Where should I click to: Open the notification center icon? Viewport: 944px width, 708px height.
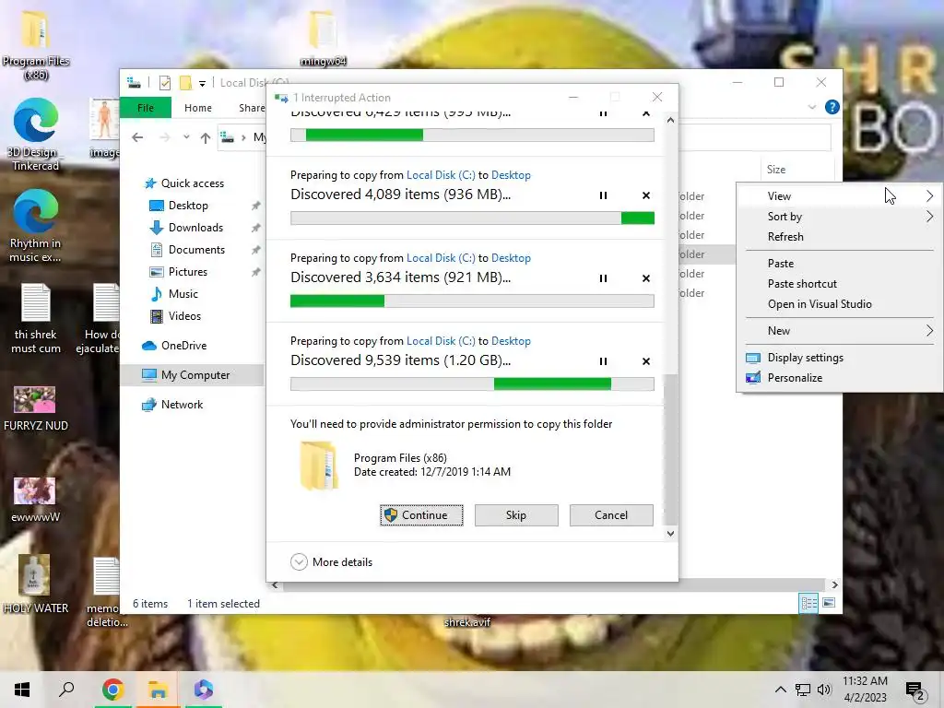click(x=915, y=690)
